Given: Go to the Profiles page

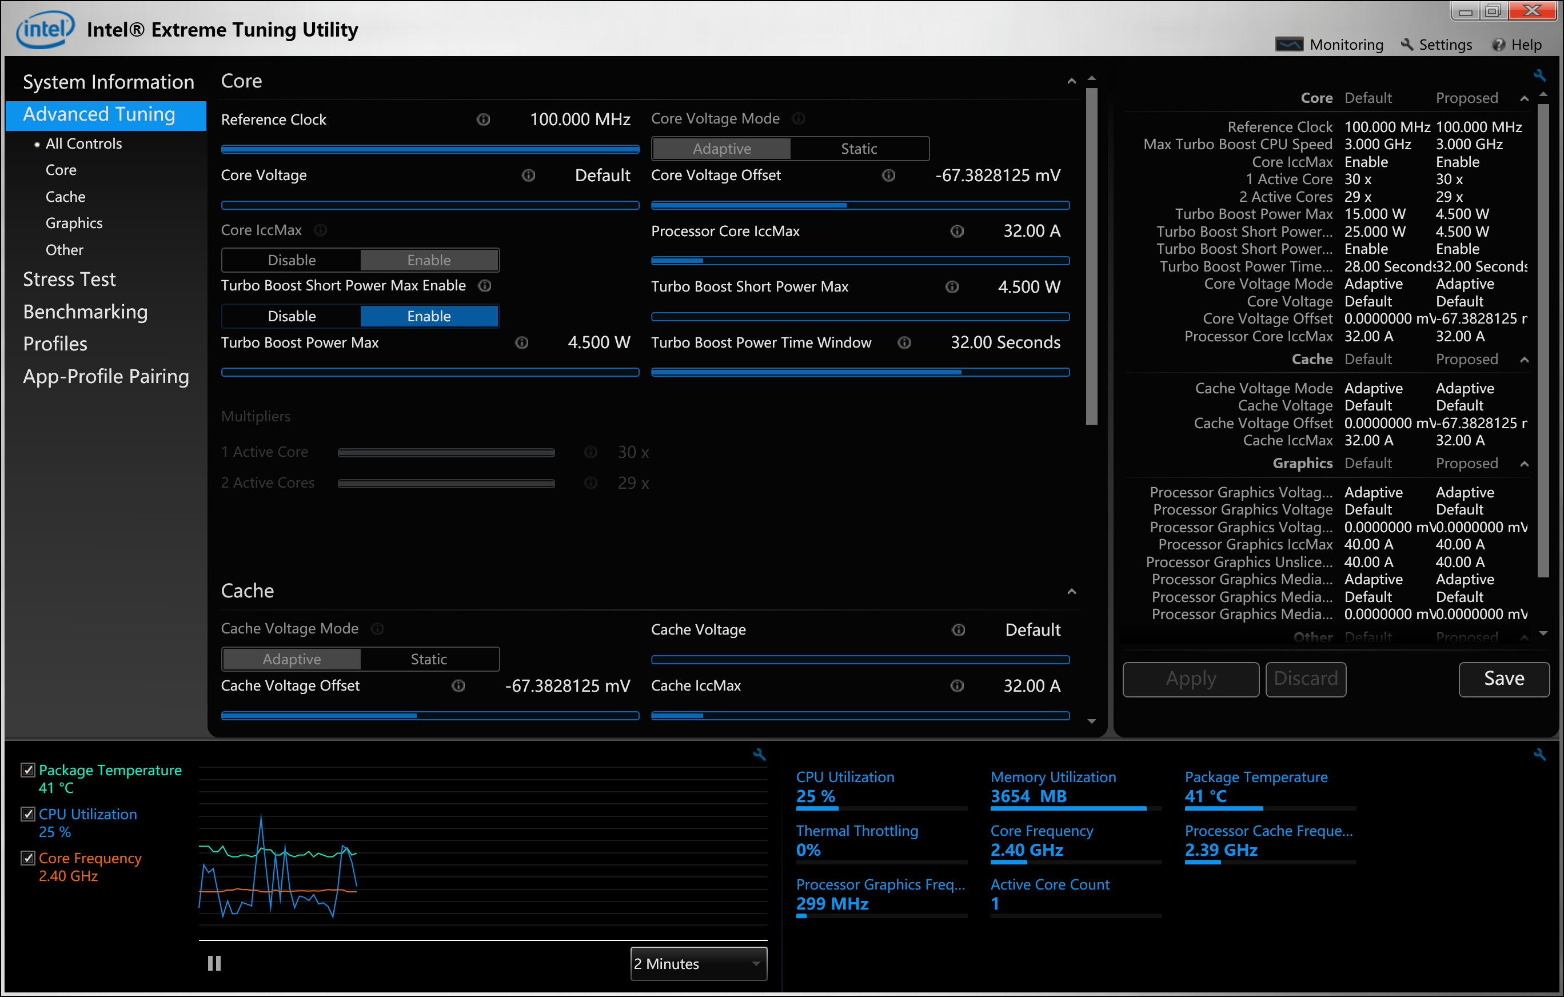Looking at the screenshot, I should point(55,344).
